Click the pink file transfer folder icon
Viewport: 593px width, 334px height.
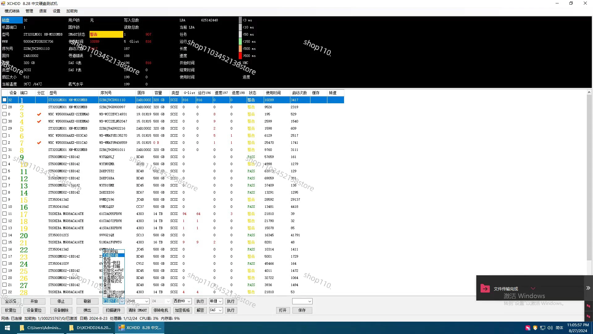485,289
